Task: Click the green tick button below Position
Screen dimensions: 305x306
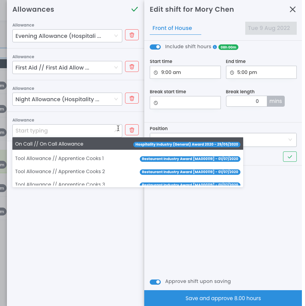Action: tap(290, 157)
